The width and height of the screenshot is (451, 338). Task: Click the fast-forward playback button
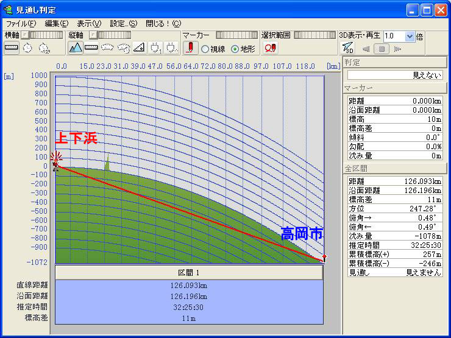[397, 49]
